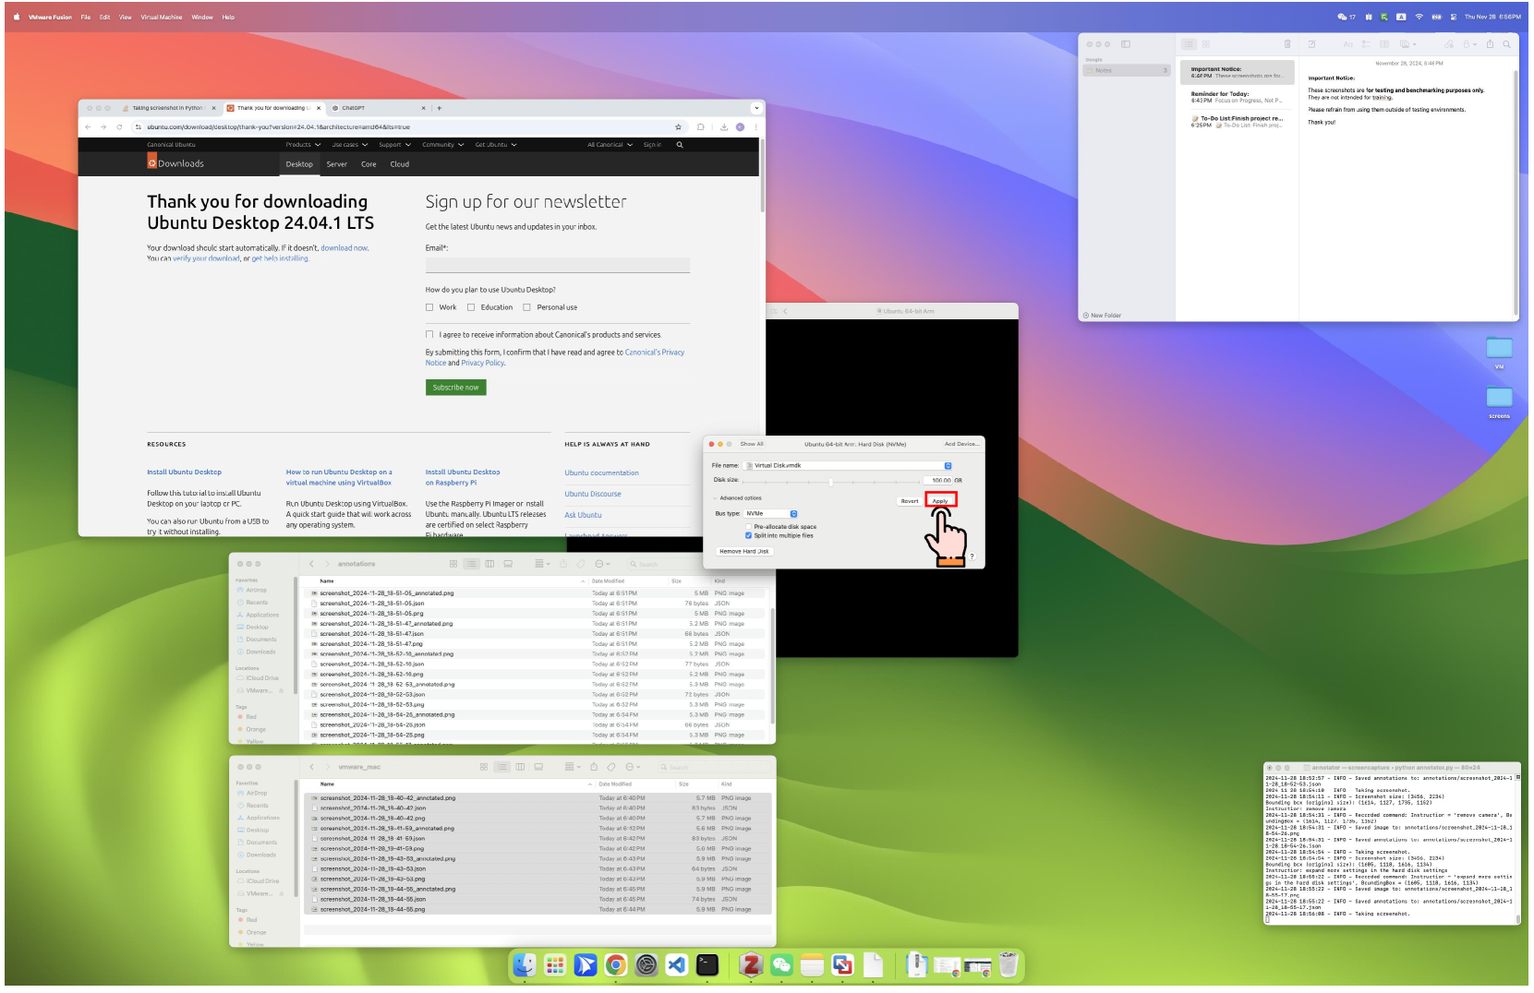This screenshot has height=993, width=1534.
Task: Check the Work checkbox in newsletter form
Action: click(x=429, y=307)
